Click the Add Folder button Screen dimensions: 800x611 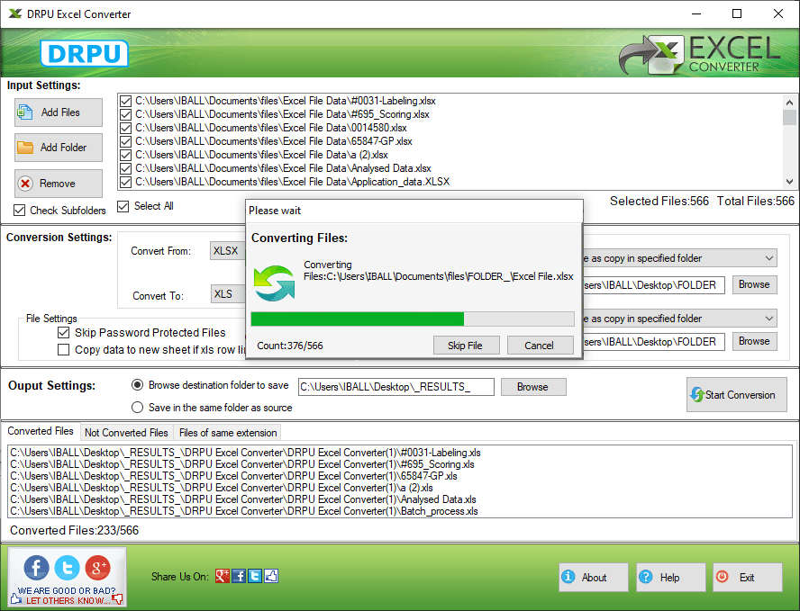59,148
